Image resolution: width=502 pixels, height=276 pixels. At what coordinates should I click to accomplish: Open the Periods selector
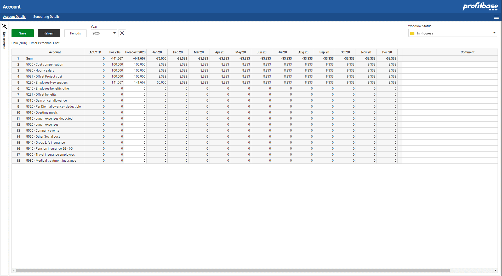[x=75, y=33]
